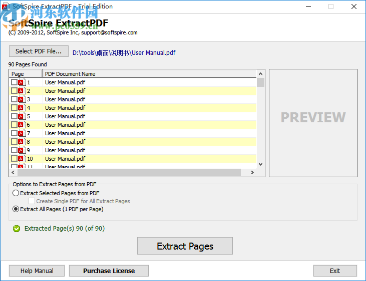This screenshot has height=281, width=366.
Task: Click the Extract Pages button
Action: (185, 246)
